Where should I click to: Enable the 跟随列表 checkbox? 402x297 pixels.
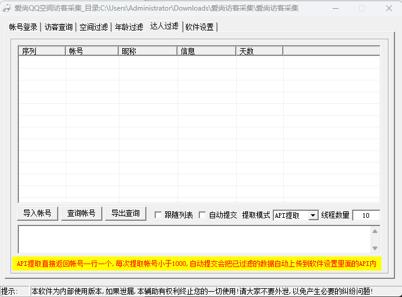pyautogui.click(x=158, y=215)
